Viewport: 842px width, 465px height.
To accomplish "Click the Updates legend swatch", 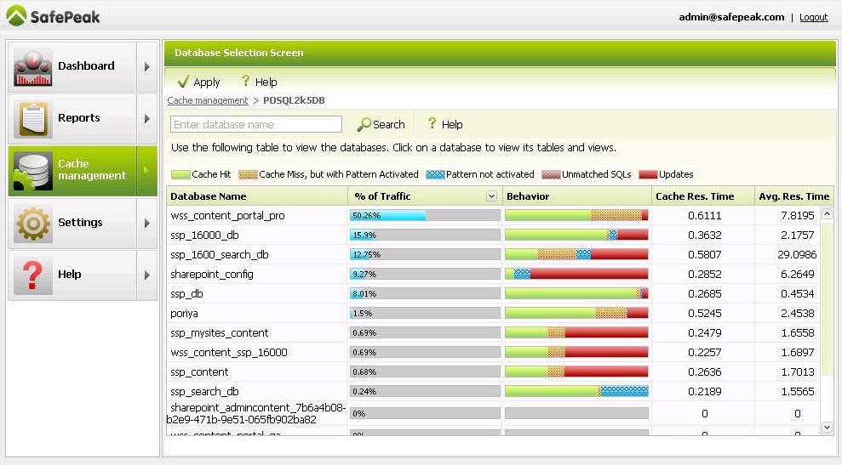I will [648, 174].
